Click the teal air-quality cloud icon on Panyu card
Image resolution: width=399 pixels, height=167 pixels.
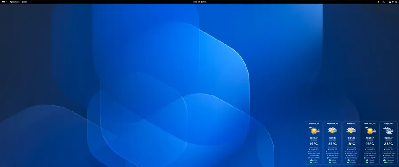[385, 160]
